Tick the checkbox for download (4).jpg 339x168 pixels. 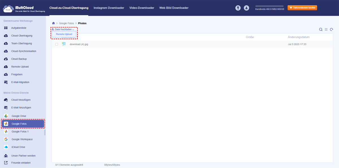coord(57,44)
